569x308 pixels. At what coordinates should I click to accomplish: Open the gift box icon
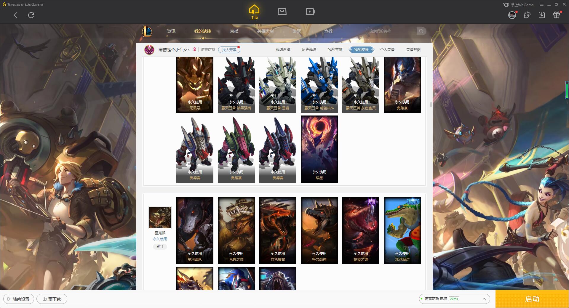click(x=557, y=15)
